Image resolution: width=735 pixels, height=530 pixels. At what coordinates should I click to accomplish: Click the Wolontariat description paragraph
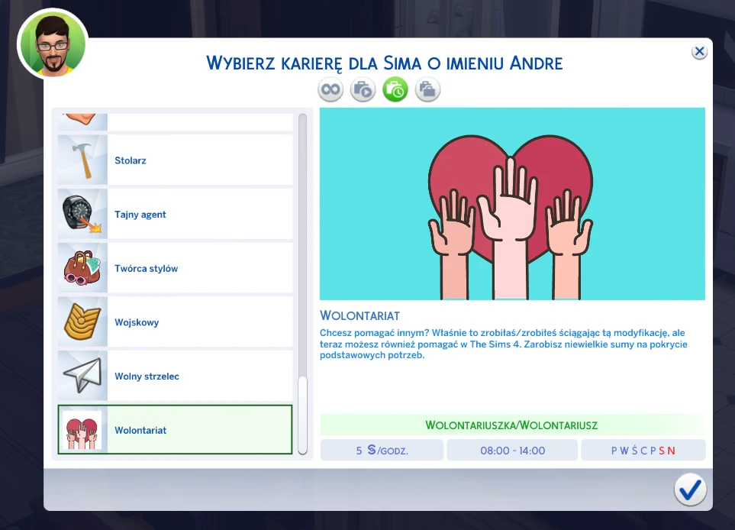(x=504, y=344)
